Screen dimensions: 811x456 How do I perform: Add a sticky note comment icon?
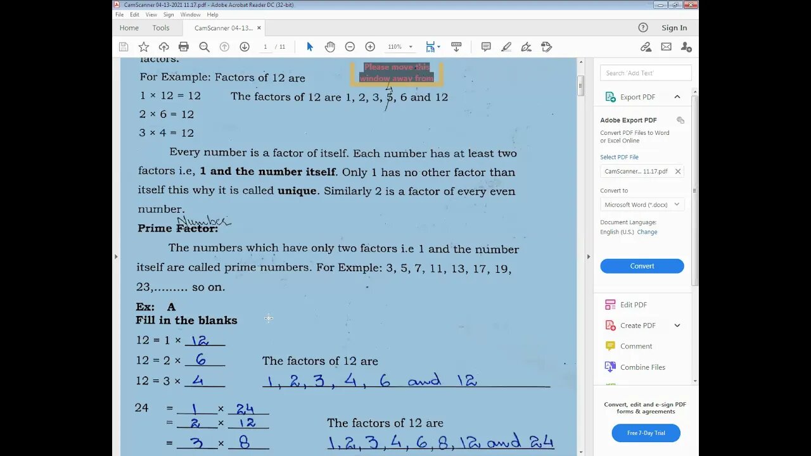click(x=486, y=47)
